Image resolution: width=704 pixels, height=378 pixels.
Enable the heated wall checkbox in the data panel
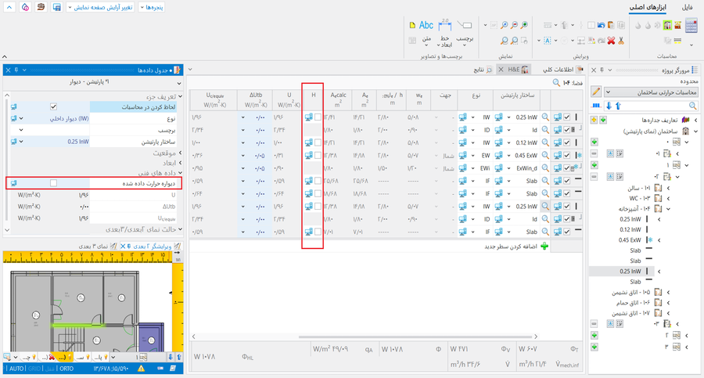tap(53, 183)
